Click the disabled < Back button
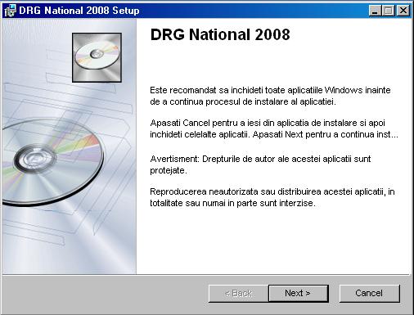 coord(238,293)
